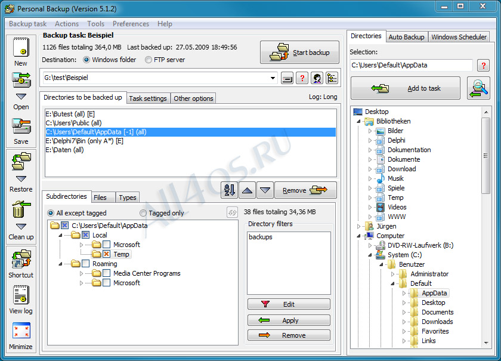Screen dimensions: 501x361
Task: Switch to Other options tab
Action: click(x=193, y=98)
